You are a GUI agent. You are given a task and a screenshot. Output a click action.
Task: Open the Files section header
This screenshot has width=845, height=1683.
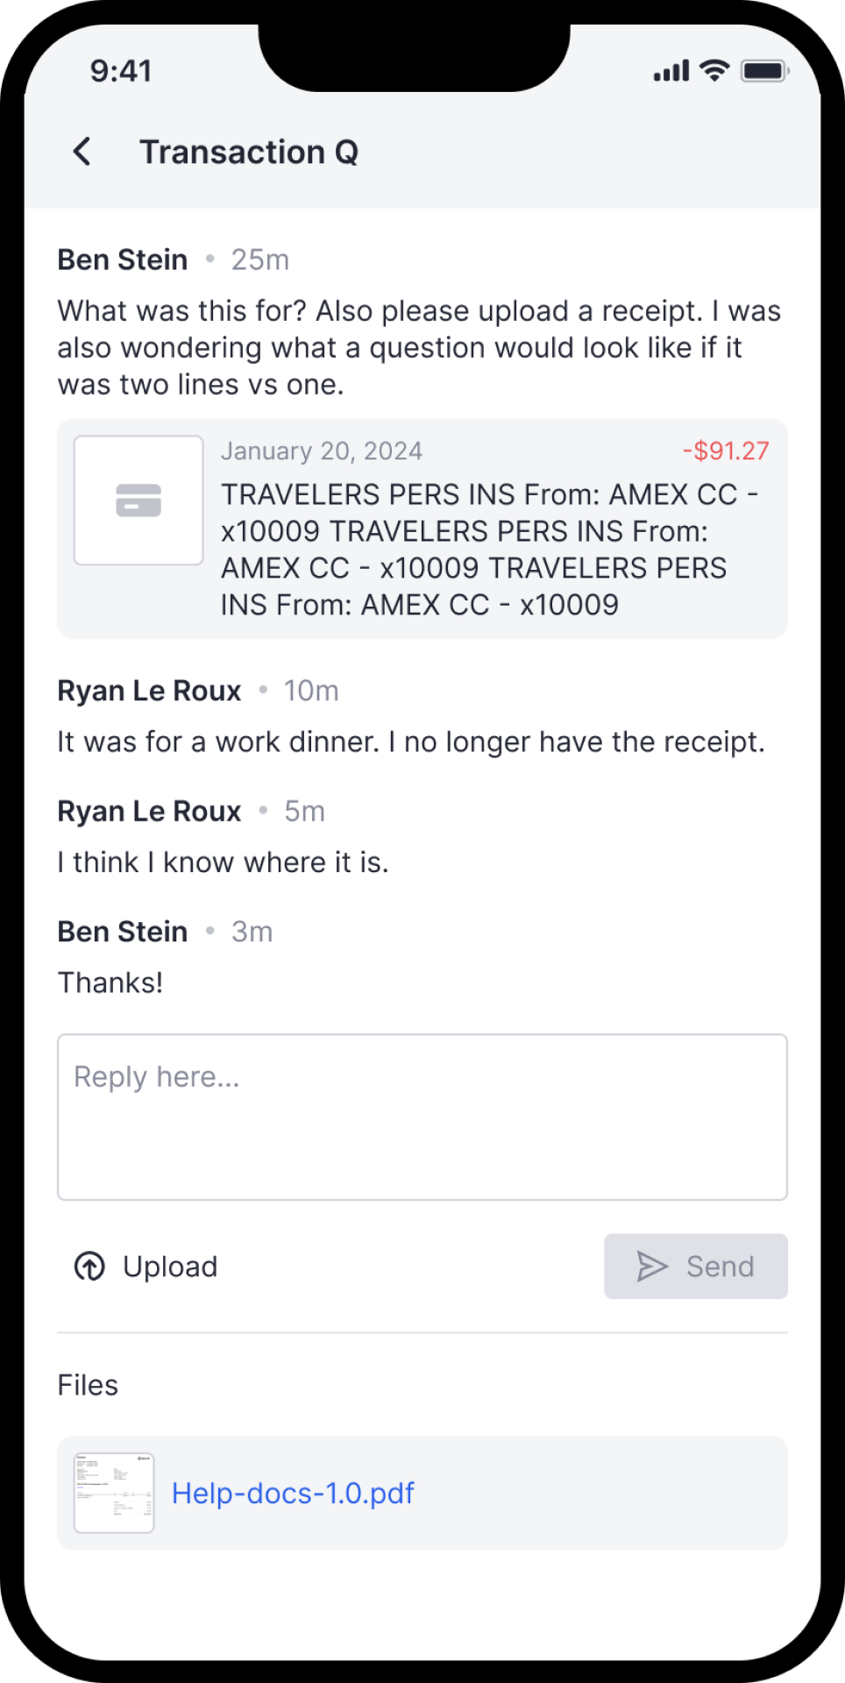[x=87, y=1385]
